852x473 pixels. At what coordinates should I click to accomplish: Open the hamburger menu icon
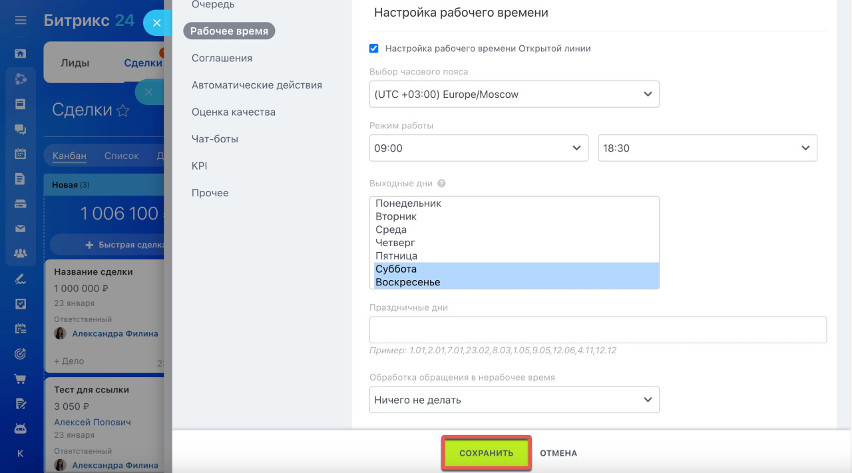point(21,21)
